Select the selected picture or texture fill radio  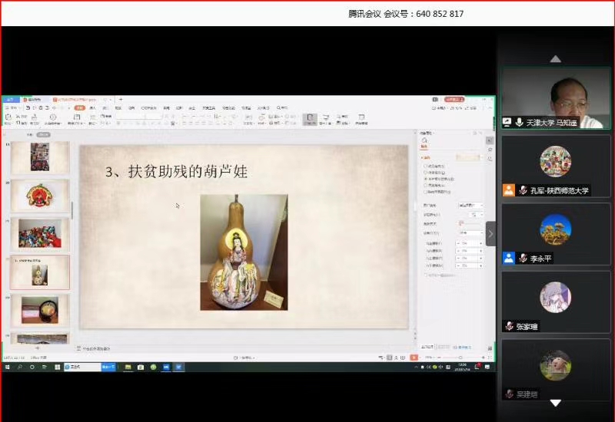click(x=425, y=178)
